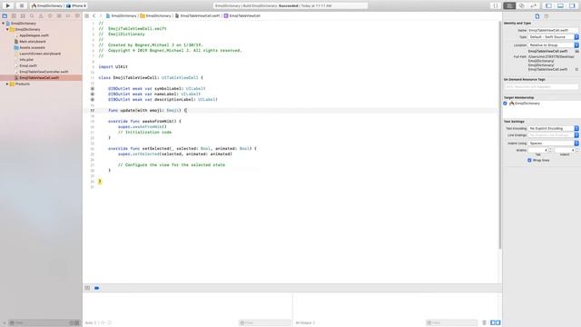Click the EmojiTableViewCell class in the jump bar
581x327 pixels.
point(242,16)
